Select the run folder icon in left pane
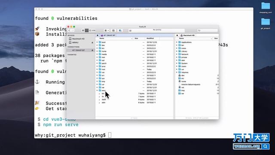The image size is (275, 155). [x=100, y=72]
